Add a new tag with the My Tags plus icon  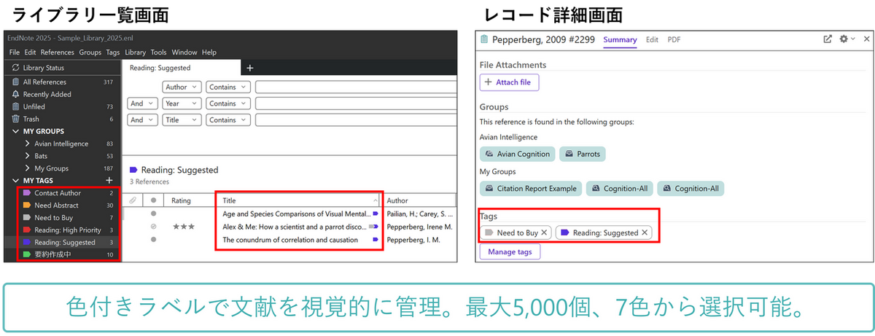tap(109, 180)
